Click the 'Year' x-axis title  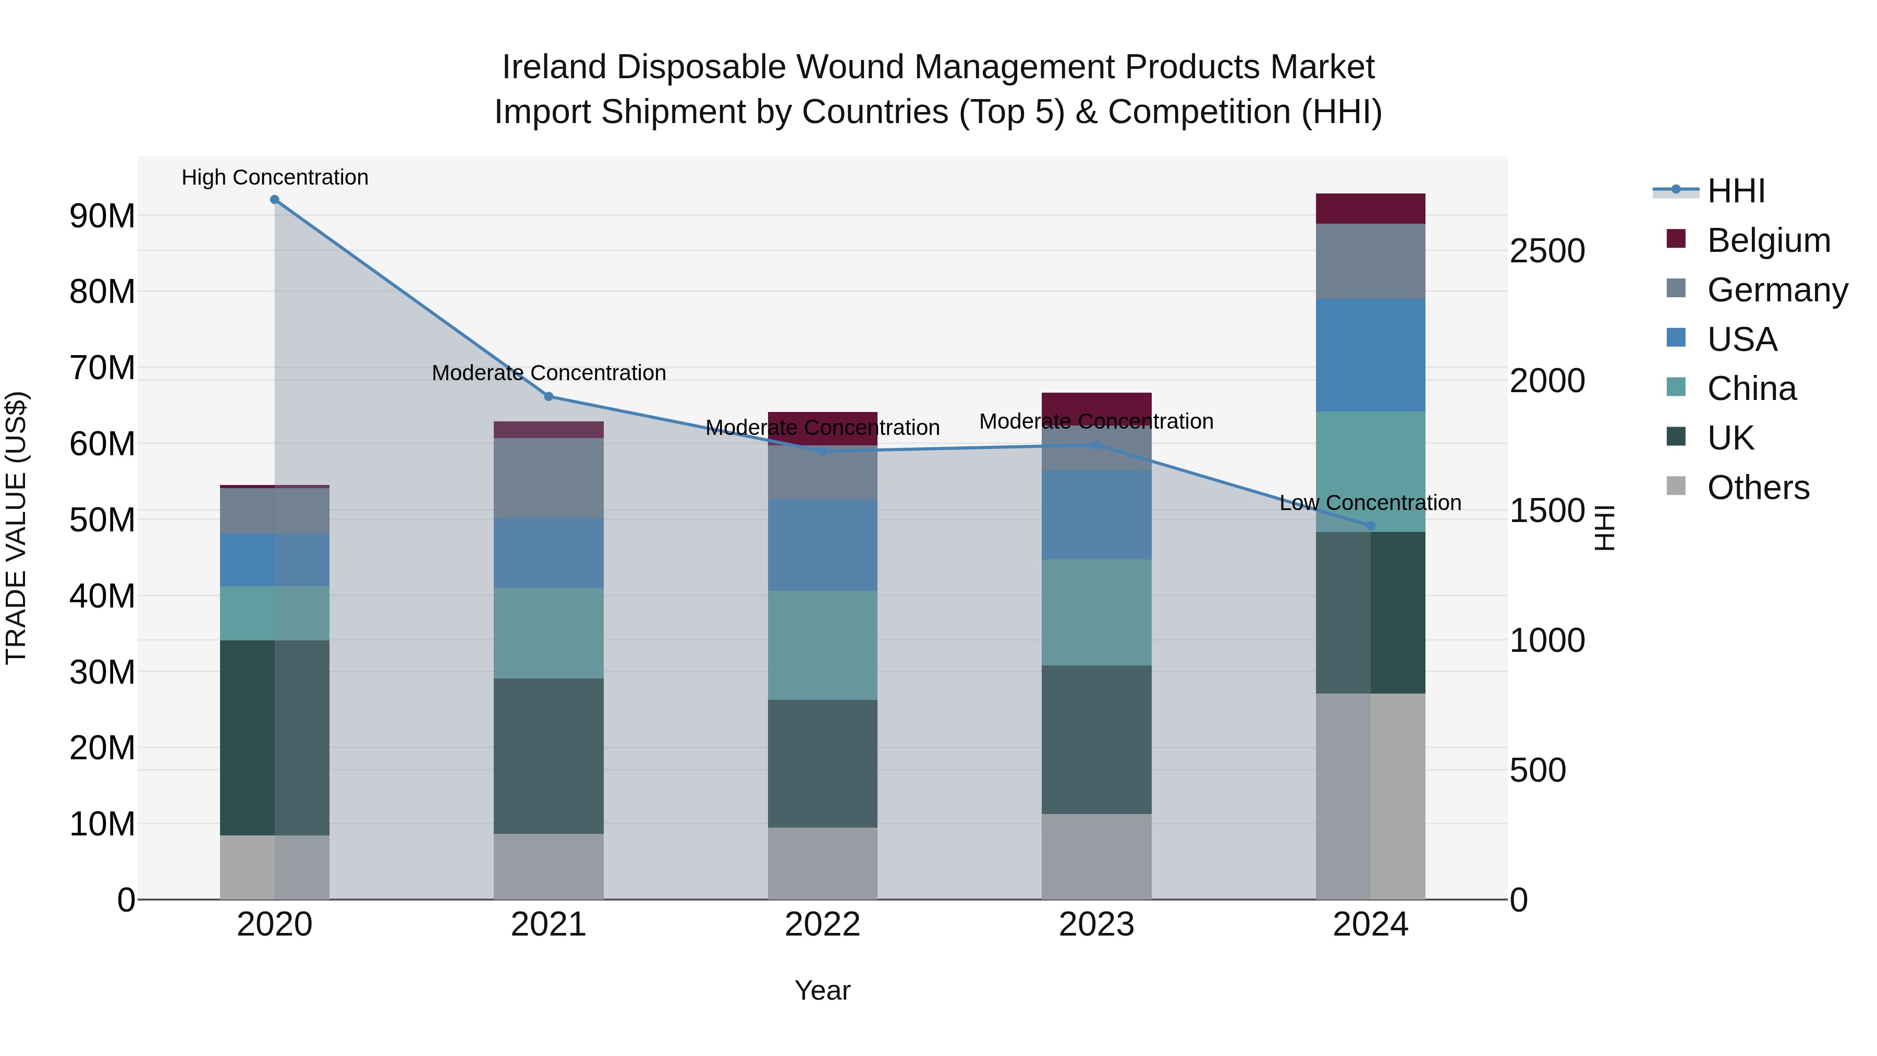pyautogui.click(x=823, y=990)
